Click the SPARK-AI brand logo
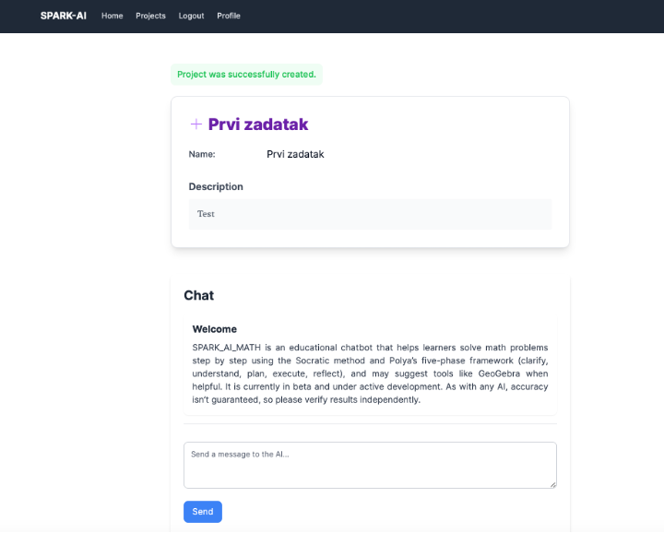Viewport: 664px width, 533px height. click(x=64, y=16)
